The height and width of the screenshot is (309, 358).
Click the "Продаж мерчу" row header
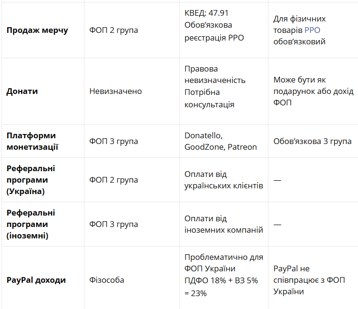pyautogui.click(x=37, y=30)
